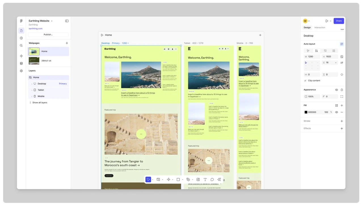Open the Comment tool
Image resolution: width=363 pixels, height=206 pixels.
pos(212,179)
